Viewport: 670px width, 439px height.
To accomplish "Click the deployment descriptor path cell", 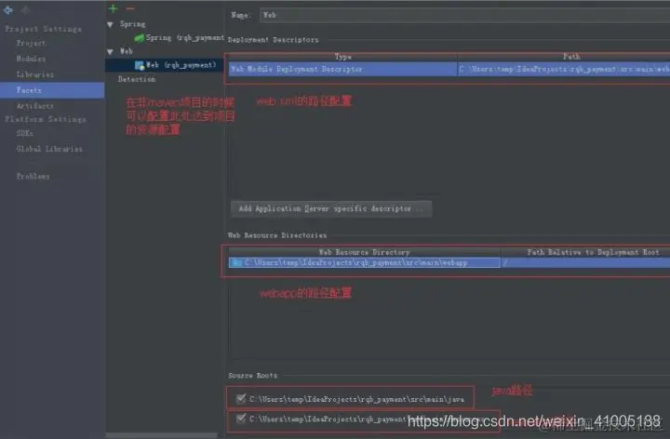I will point(564,69).
